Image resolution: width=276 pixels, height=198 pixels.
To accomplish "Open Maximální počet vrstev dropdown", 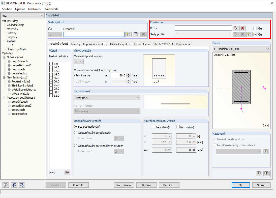I will (x=79, y=62).
